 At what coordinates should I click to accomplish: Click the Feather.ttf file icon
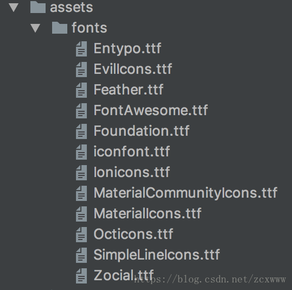click(81, 90)
